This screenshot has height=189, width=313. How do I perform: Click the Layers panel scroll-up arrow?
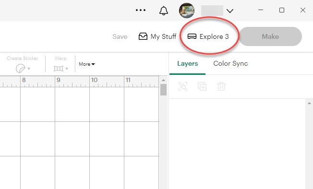tap(309, 103)
